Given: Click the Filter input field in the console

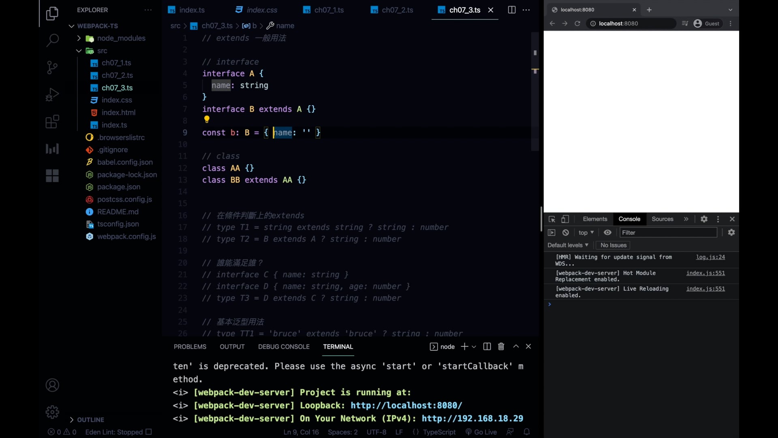Looking at the screenshot, I should pos(668,232).
